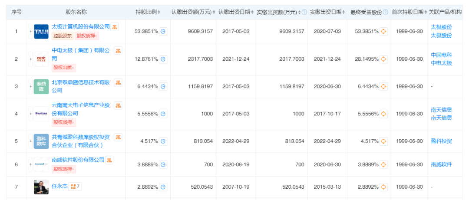Click the help icon next to 实缴出资额(万元)
This screenshot has width=469, height=200.
coord(304,12)
